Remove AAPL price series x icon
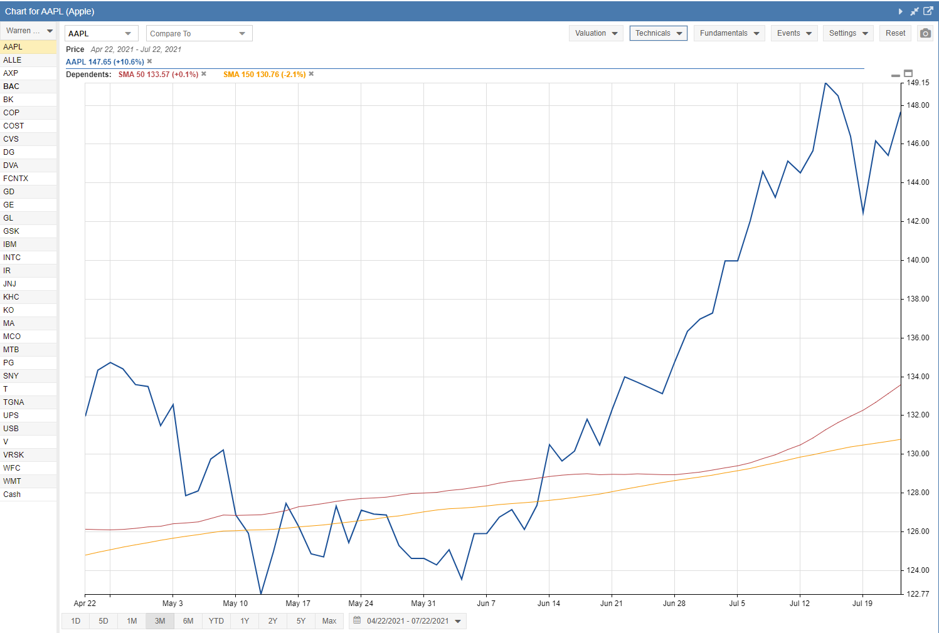939x633 pixels. pyautogui.click(x=149, y=61)
